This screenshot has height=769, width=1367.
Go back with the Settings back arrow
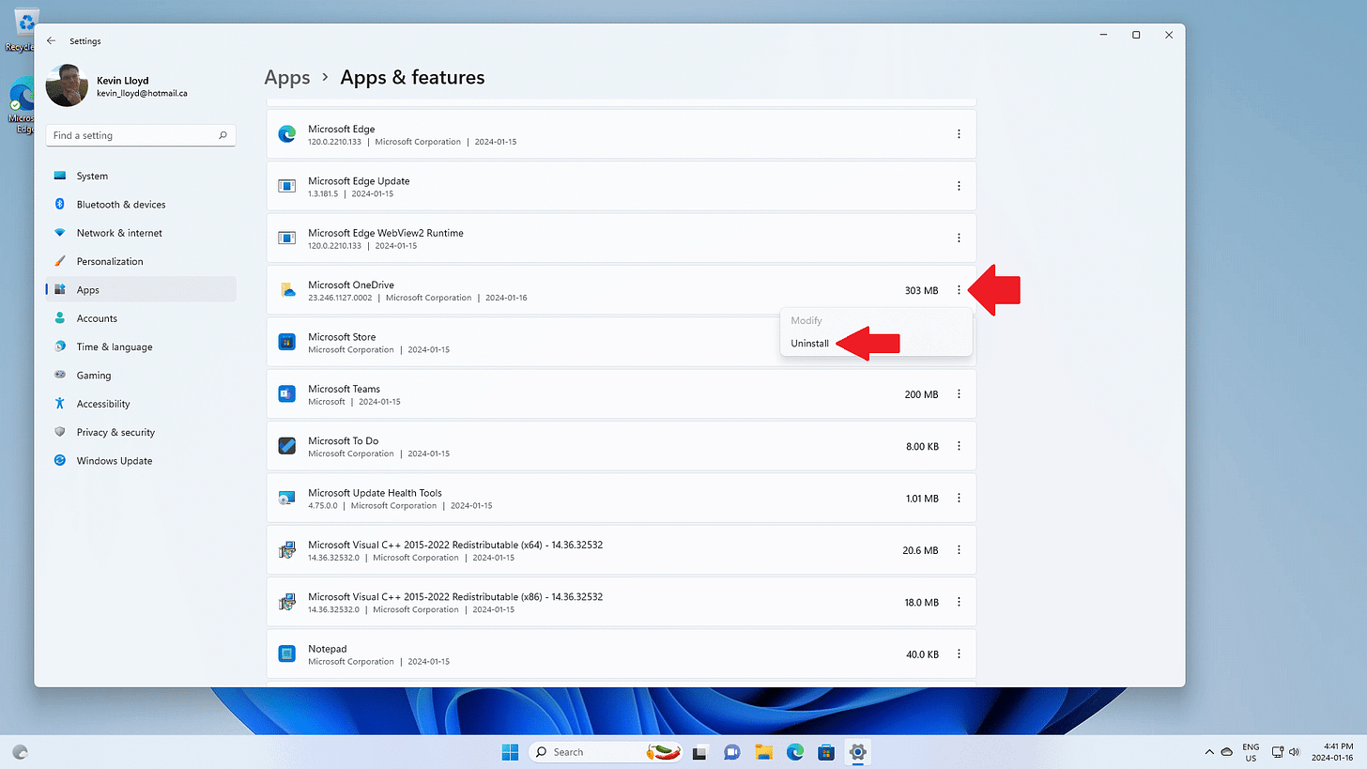[51, 41]
